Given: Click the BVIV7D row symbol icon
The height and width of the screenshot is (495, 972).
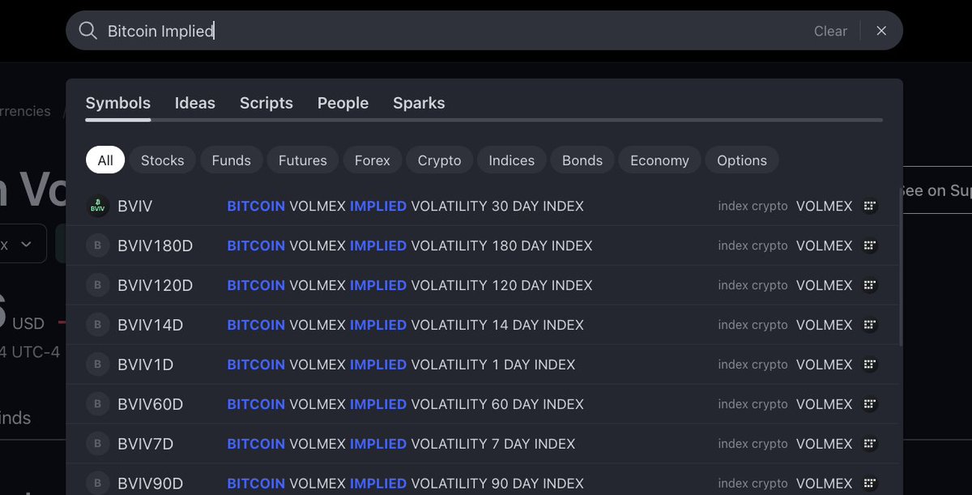Looking at the screenshot, I should 98,444.
